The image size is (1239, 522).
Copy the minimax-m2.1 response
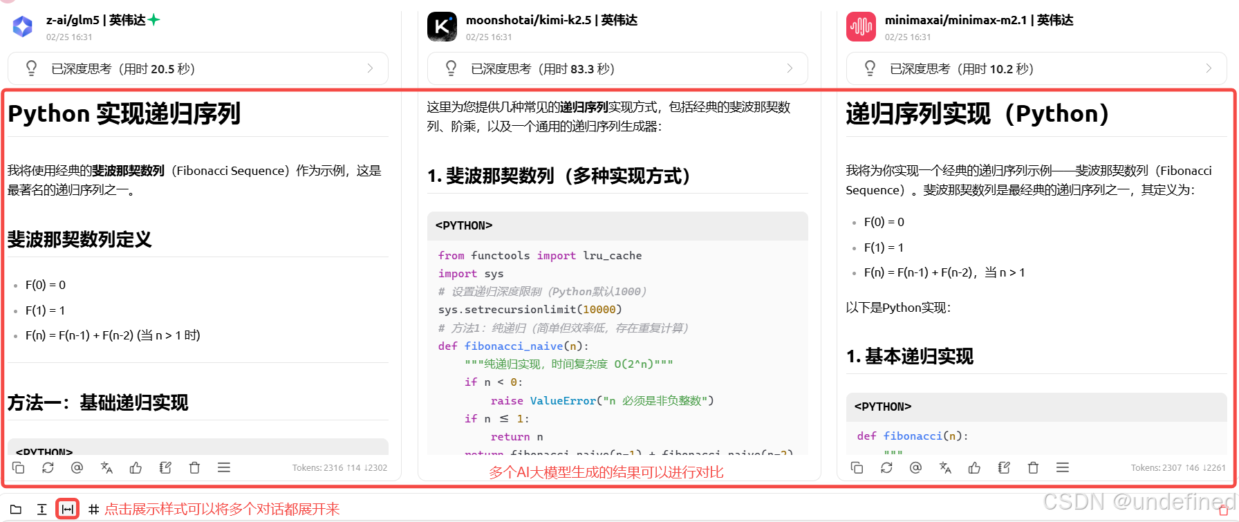coord(857,468)
